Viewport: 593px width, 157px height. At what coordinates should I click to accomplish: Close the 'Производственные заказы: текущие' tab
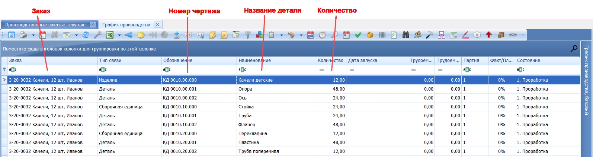coord(93,24)
